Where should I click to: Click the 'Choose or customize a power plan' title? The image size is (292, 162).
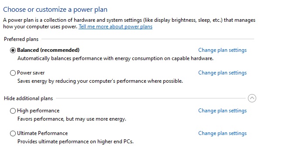55,10
